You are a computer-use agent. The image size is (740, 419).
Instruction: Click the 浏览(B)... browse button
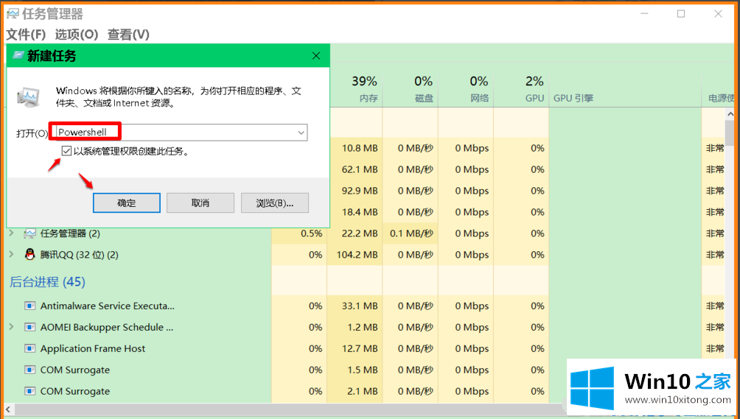274,203
